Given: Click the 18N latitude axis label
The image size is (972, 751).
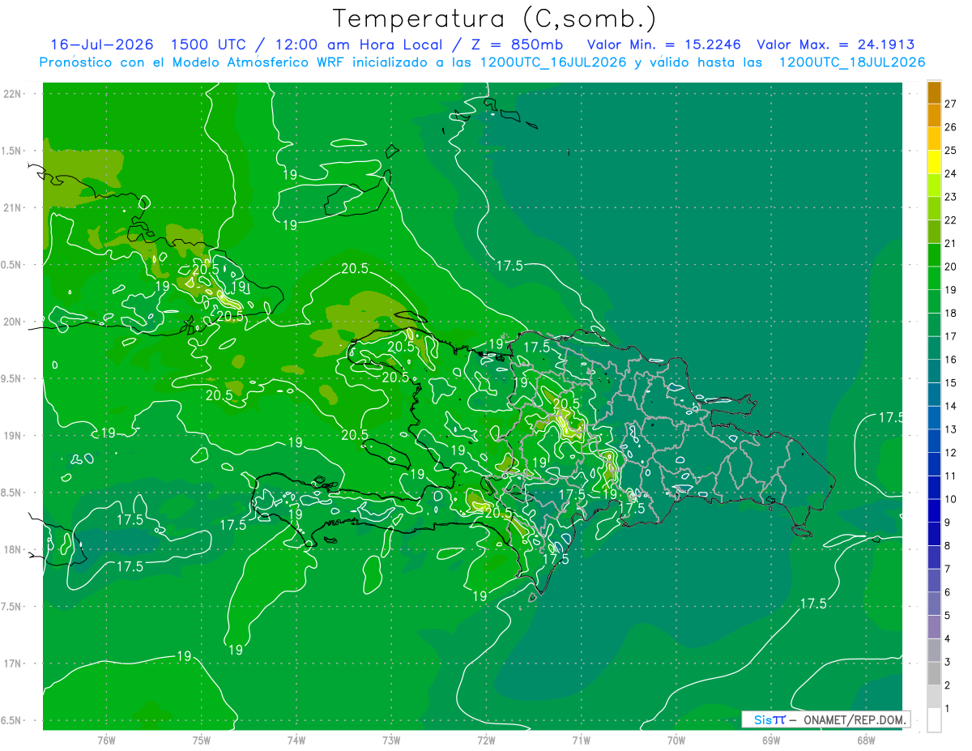Looking at the screenshot, I should click(x=12, y=549).
